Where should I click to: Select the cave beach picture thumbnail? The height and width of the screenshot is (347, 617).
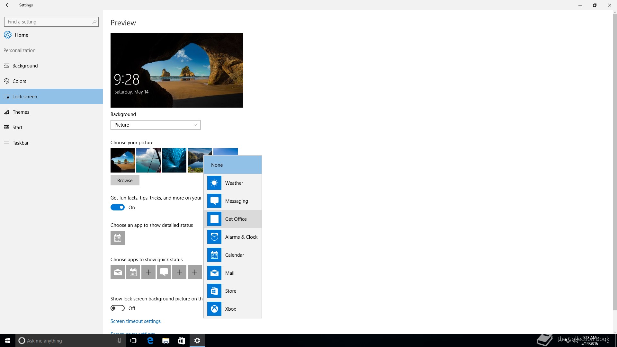point(123,160)
